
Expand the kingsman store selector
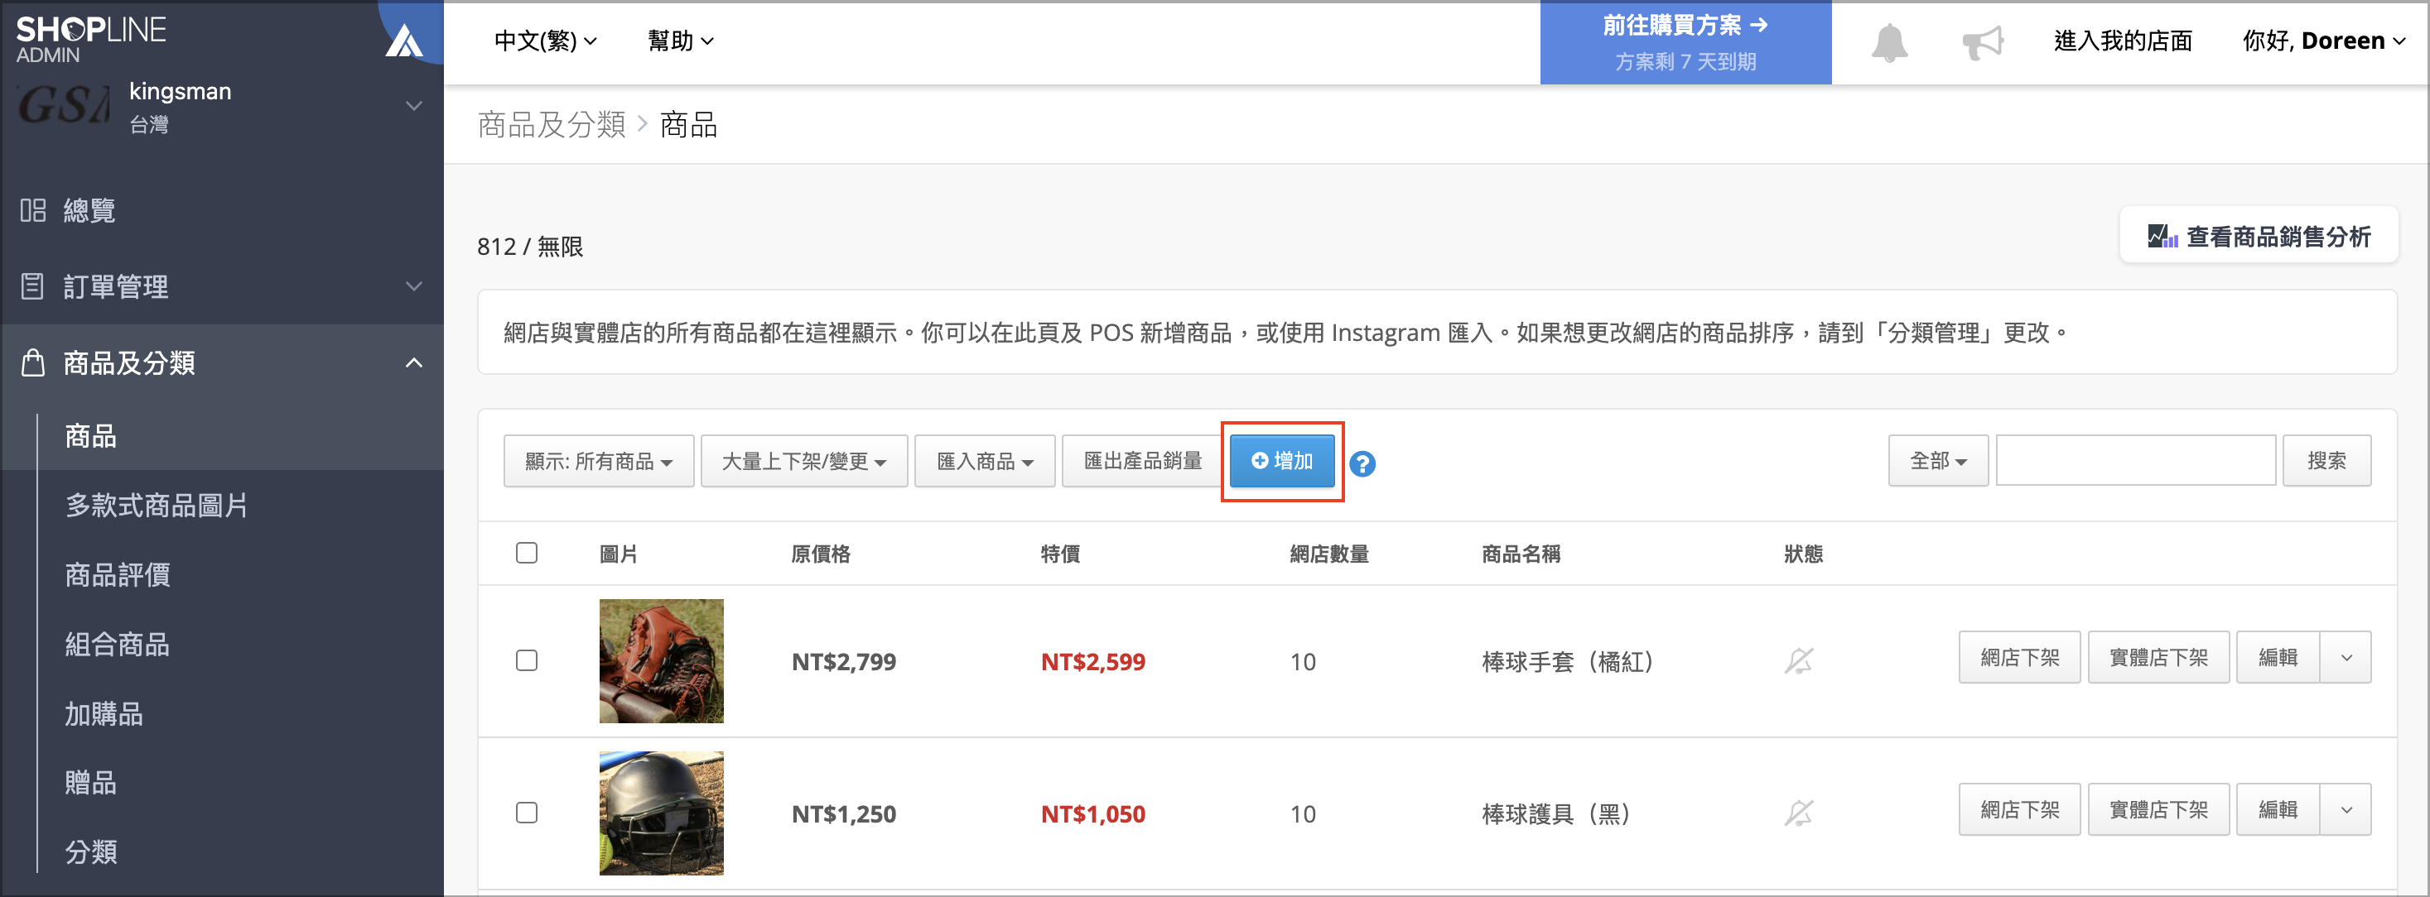coord(413,106)
